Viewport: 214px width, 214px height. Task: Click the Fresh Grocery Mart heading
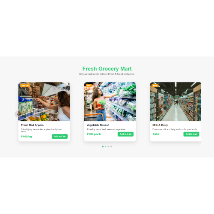tap(107, 68)
